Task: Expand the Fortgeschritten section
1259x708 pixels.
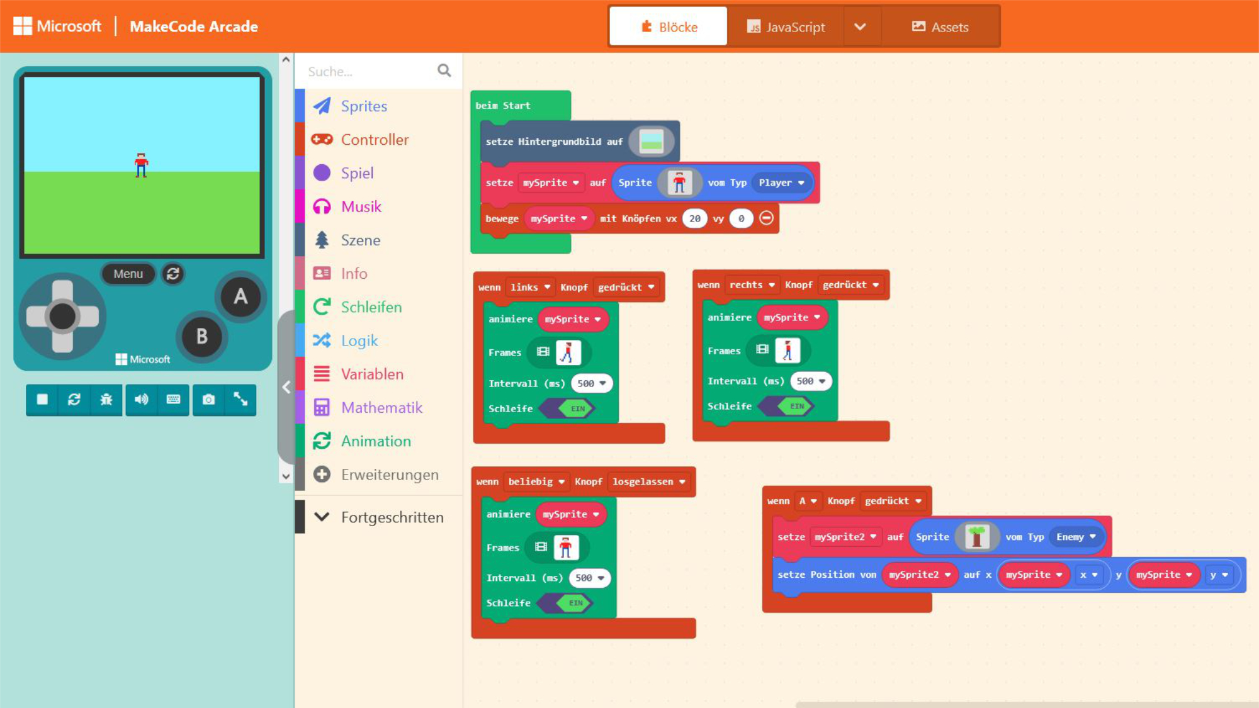Action: (x=379, y=517)
